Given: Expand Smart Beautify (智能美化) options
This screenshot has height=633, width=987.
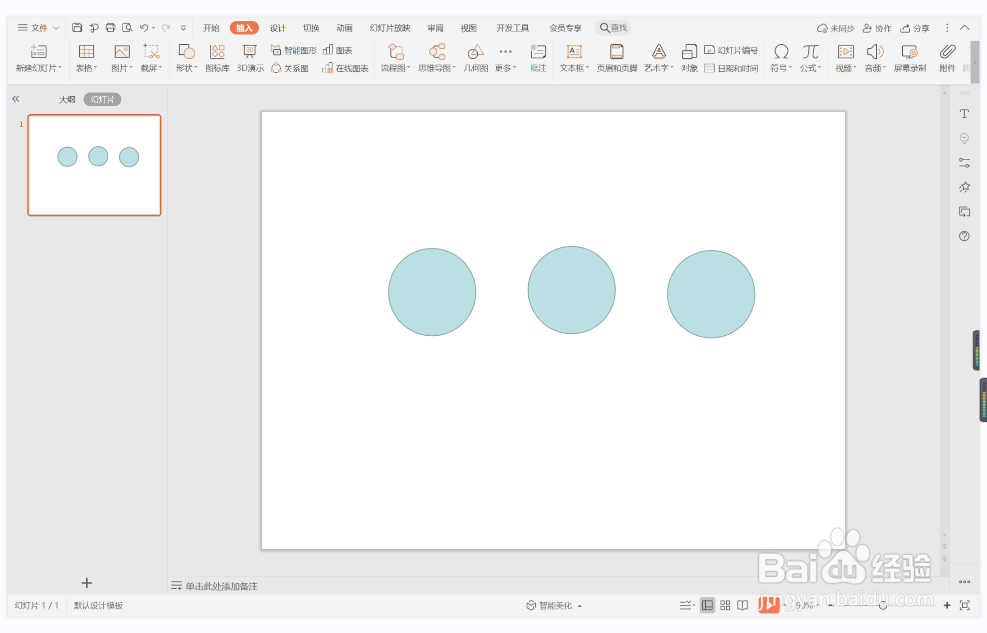Looking at the screenshot, I should (554, 605).
